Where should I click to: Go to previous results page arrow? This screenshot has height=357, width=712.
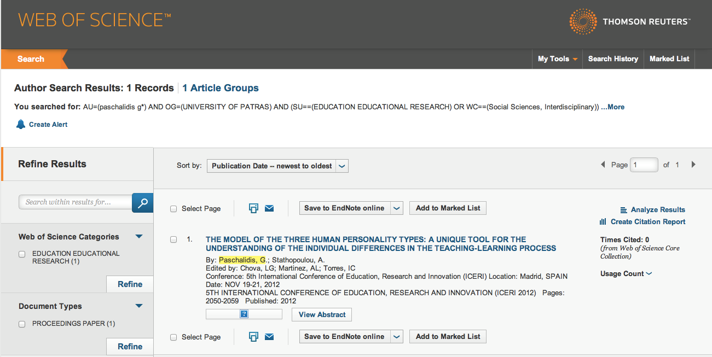(x=603, y=165)
